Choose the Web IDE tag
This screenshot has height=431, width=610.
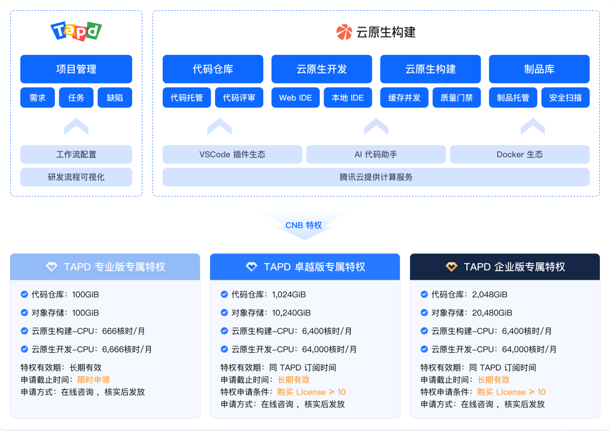click(x=295, y=98)
